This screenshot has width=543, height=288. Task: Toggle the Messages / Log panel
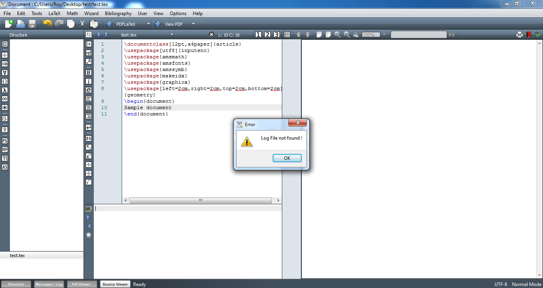(49, 284)
